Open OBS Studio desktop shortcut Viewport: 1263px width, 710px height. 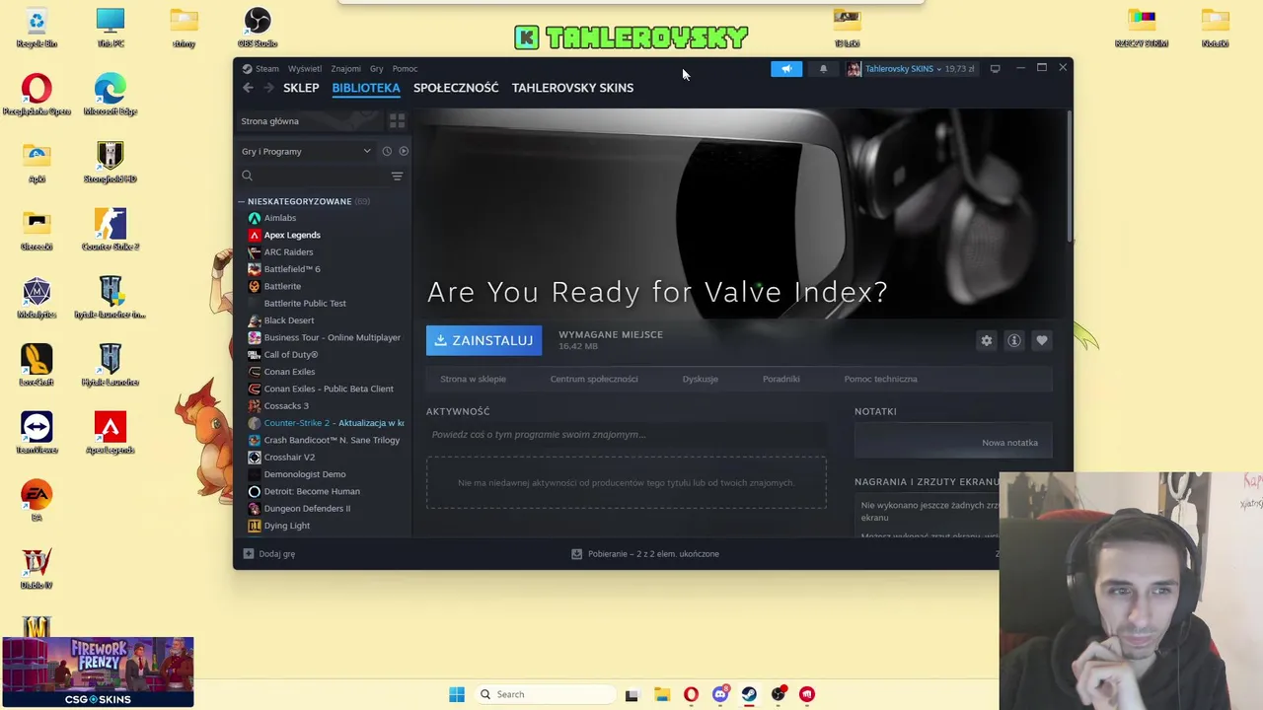pos(257,28)
